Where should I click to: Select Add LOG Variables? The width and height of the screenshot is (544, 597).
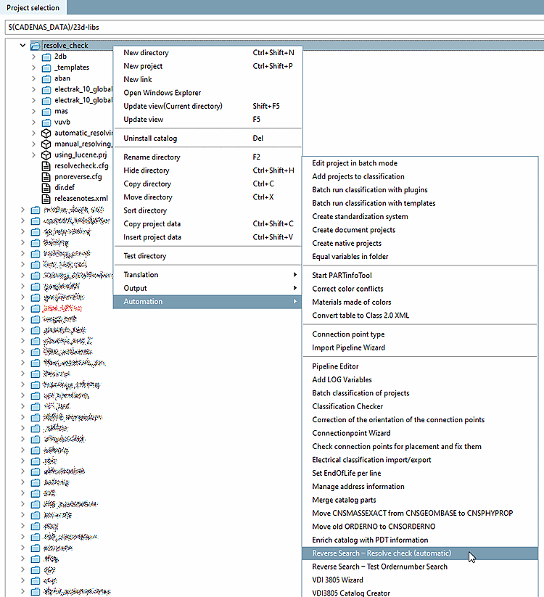tap(420, 379)
